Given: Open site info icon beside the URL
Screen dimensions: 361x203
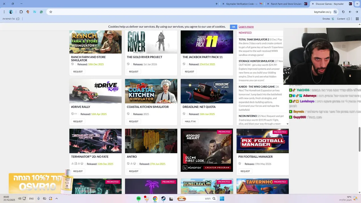Looking at the screenshot, I should [335, 12].
